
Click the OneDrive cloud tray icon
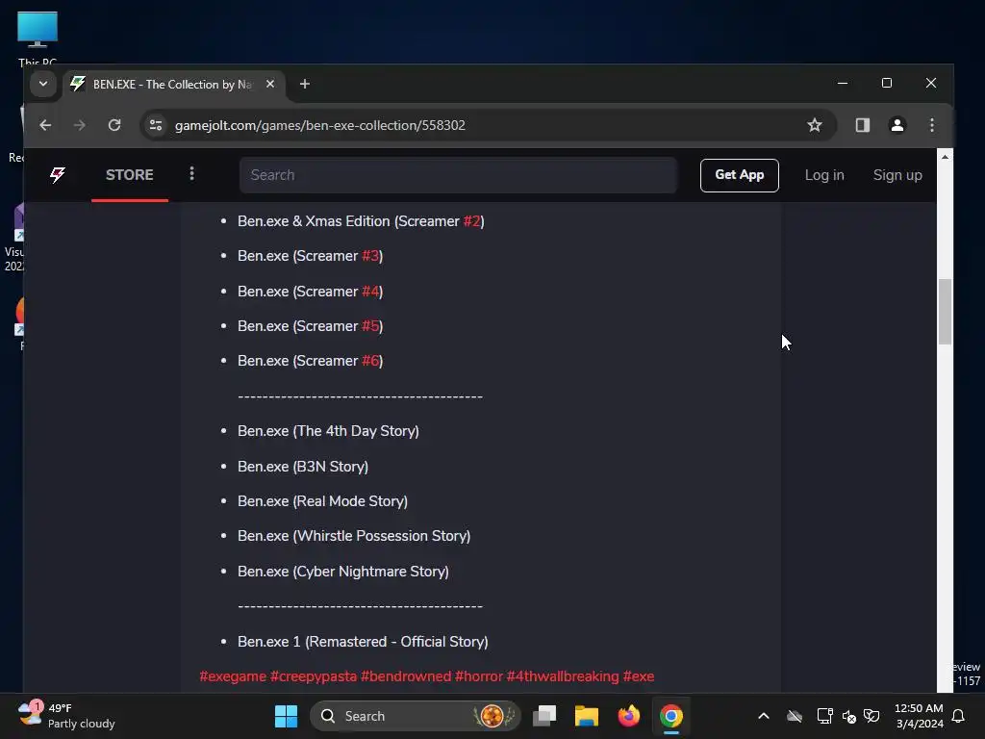click(794, 716)
